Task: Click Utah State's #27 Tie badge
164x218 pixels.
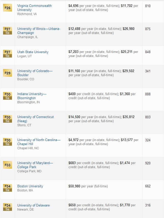Action: 7,54
